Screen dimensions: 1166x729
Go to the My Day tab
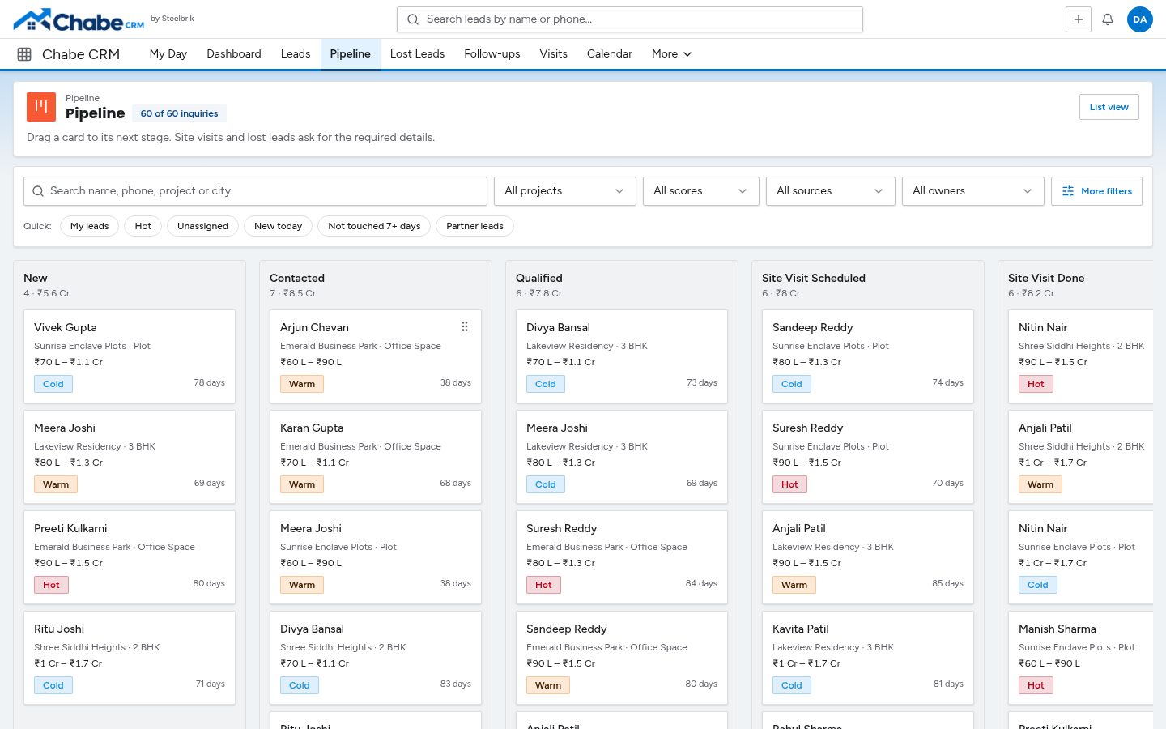[x=168, y=54]
